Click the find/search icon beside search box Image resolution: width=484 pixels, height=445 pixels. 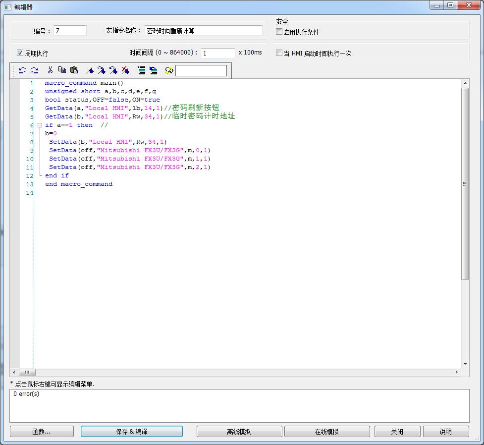(169, 70)
